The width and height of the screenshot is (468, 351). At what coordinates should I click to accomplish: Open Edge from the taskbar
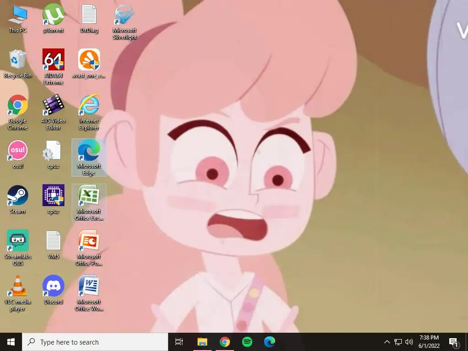pyautogui.click(x=270, y=342)
